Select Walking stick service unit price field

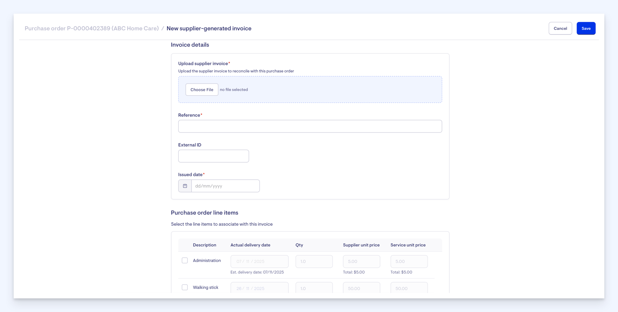(409, 288)
